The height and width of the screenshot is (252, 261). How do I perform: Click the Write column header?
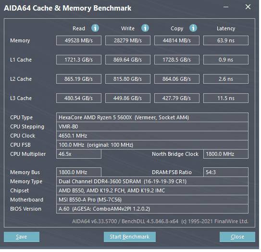(128, 28)
